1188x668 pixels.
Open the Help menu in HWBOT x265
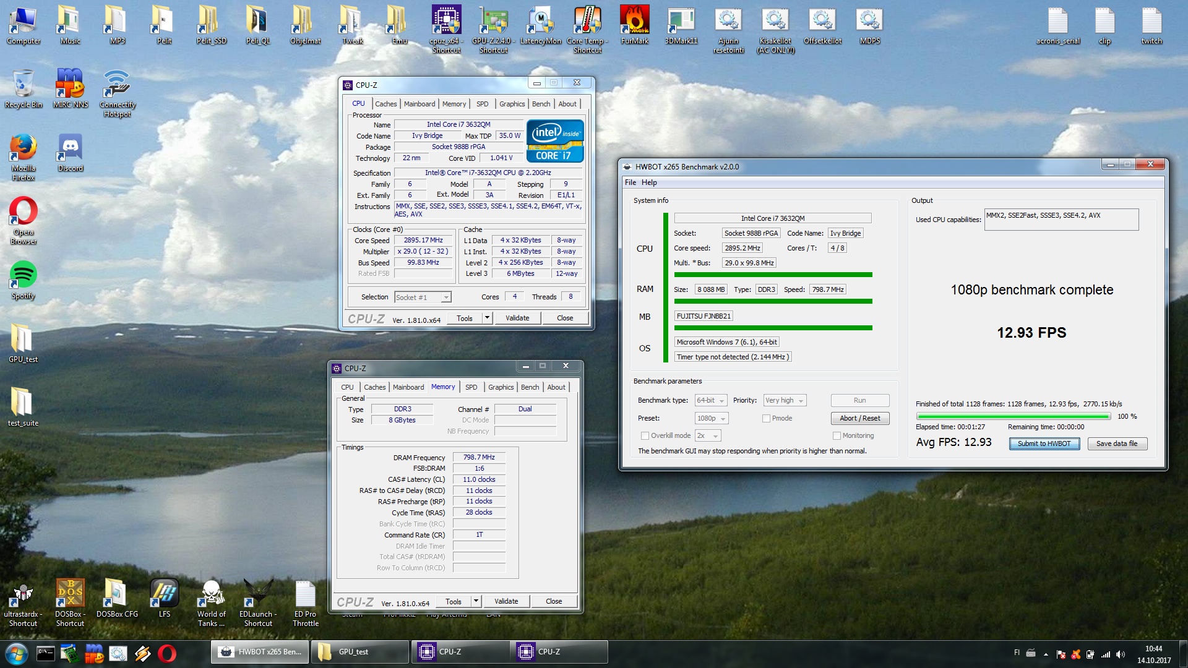[649, 182]
